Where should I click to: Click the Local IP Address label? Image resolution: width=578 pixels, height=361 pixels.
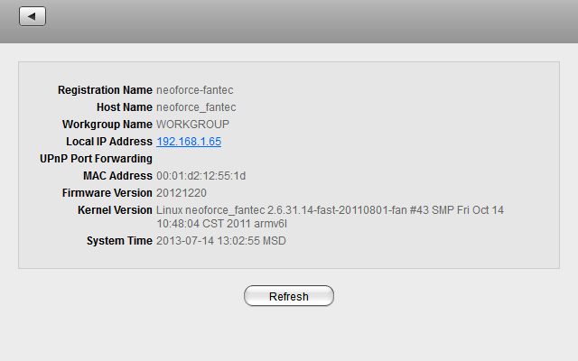(109, 142)
